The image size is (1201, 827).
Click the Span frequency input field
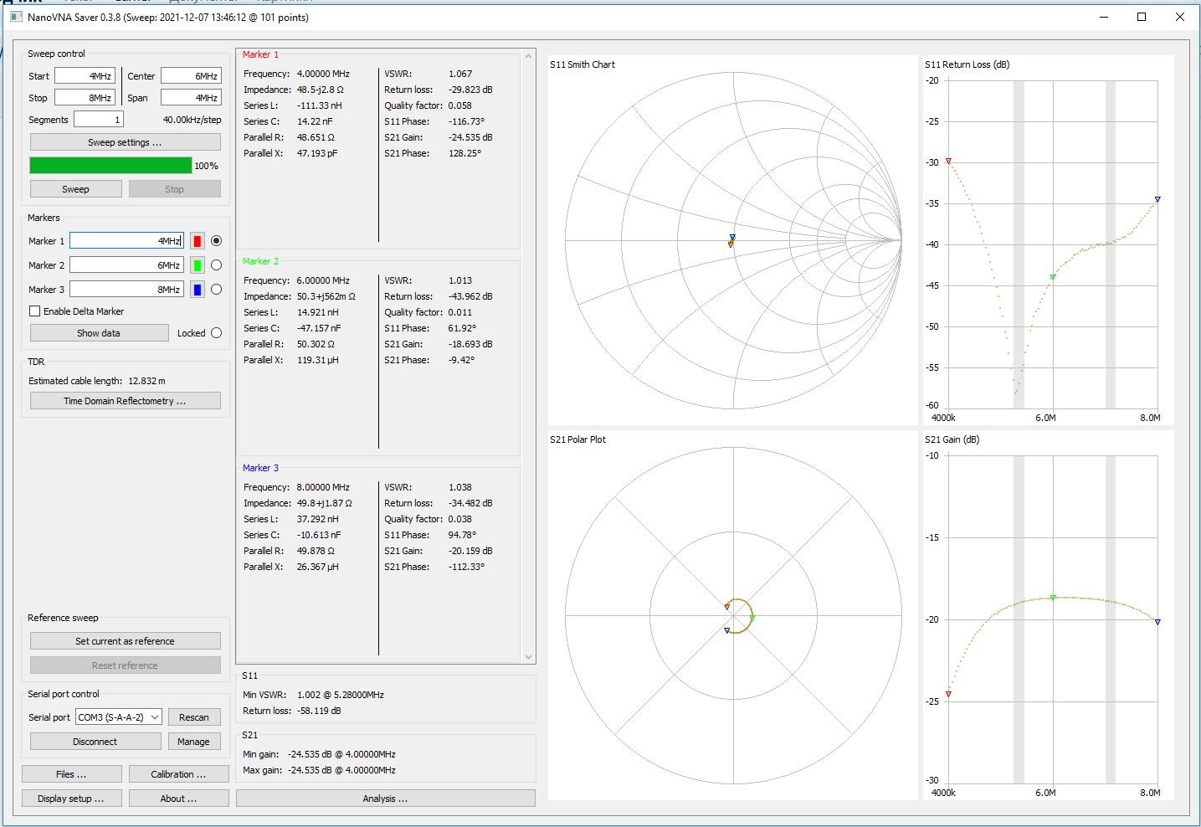(x=191, y=98)
